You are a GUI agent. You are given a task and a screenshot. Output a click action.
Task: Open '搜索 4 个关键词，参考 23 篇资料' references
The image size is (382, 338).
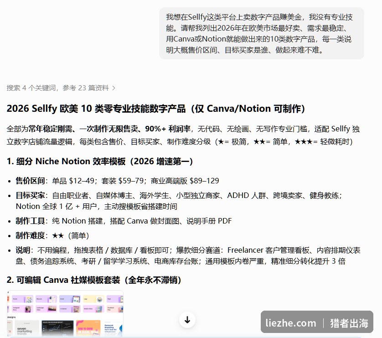(61, 88)
